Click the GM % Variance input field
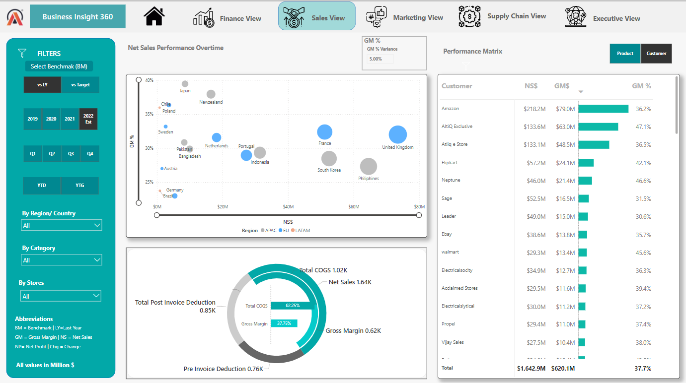 (x=380, y=59)
